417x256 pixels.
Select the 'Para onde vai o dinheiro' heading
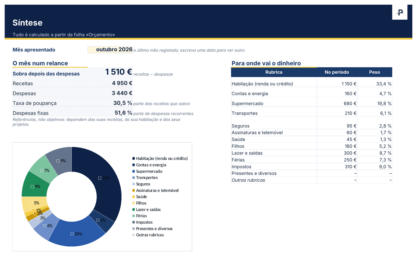(x=266, y=63)
